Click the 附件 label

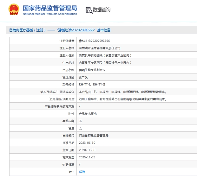[71, 114]
